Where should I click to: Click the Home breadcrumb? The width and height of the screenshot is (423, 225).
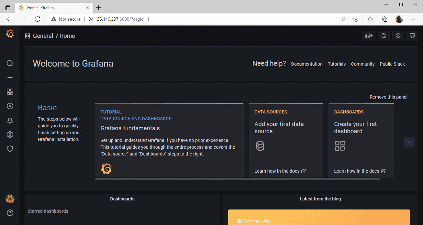[x=67, y=36]
